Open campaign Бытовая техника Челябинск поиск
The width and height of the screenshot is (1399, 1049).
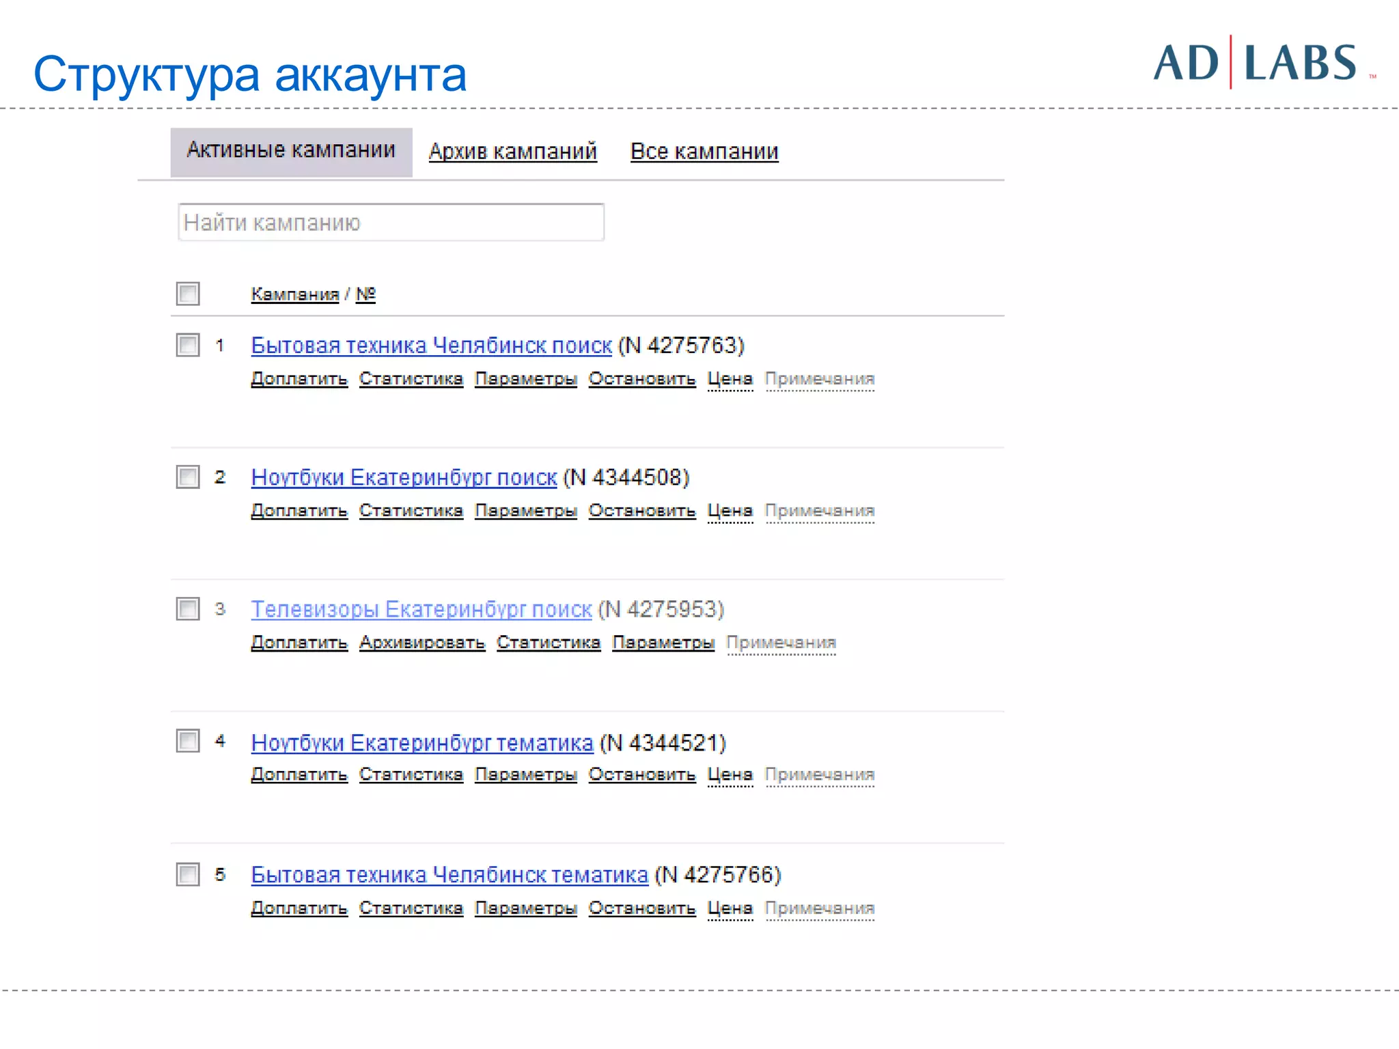[x=431, y=346]
